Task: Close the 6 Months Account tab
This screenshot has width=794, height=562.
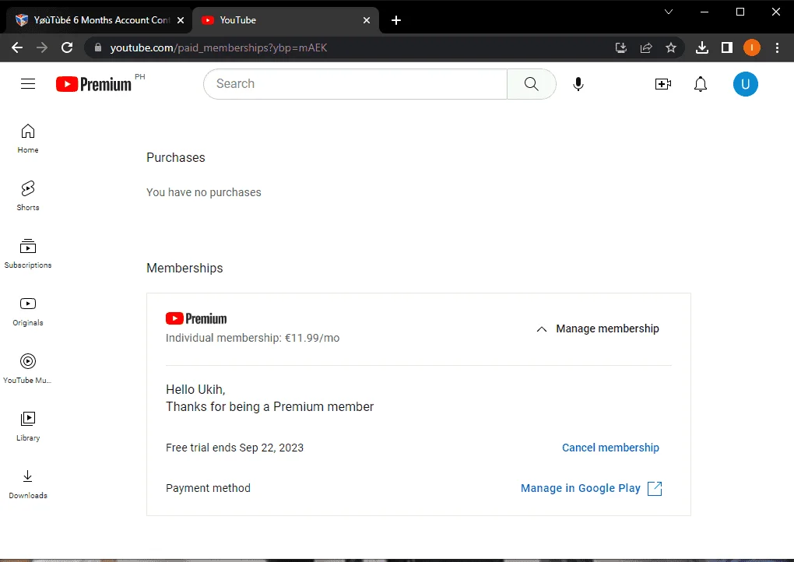Action: point(181,20)
